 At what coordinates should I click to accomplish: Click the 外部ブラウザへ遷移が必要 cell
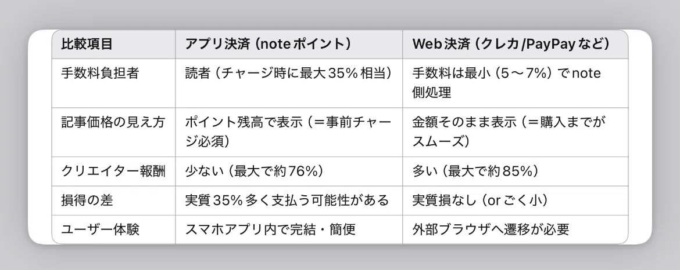coord(515,229)
